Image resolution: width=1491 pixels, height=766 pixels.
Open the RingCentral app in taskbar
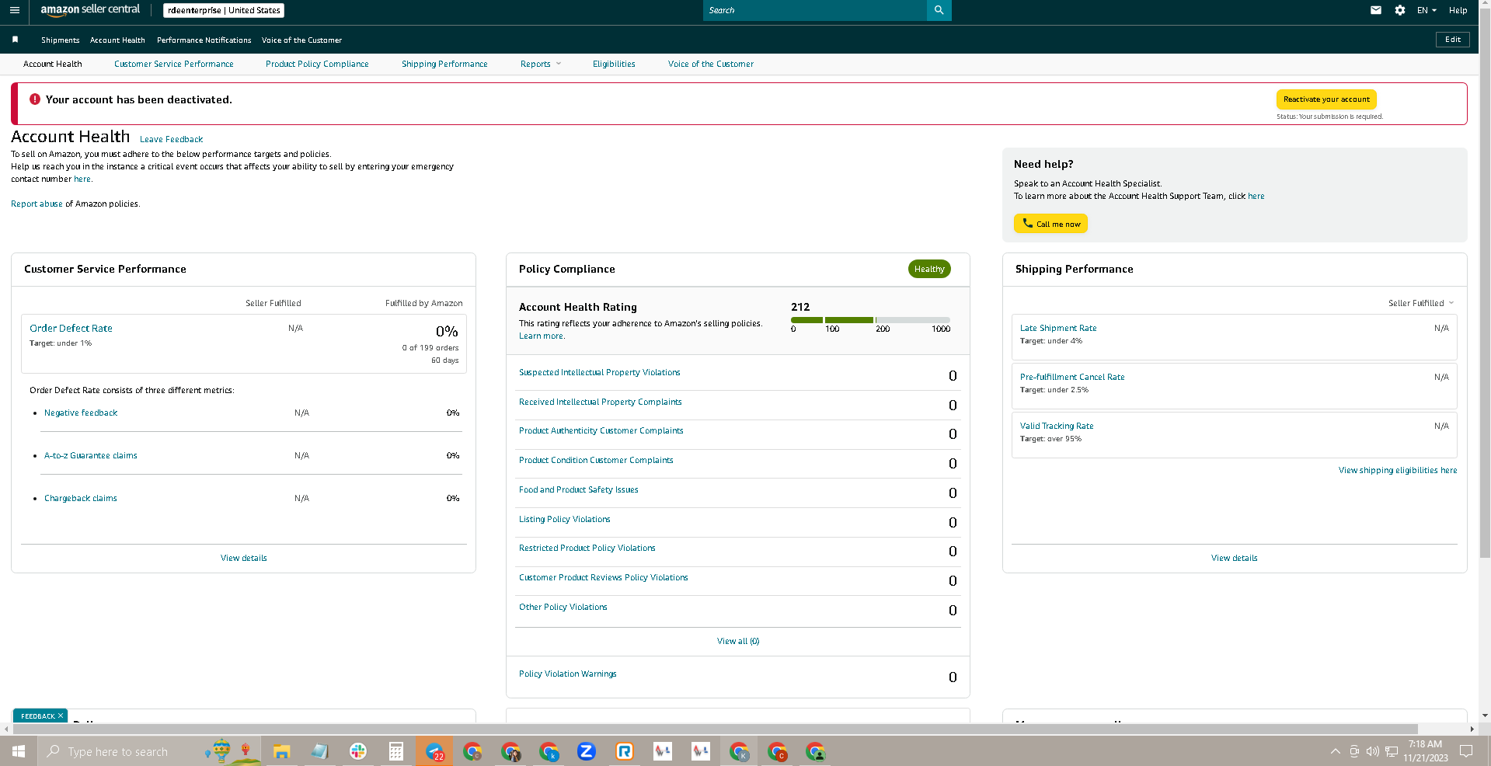coord(625,751)
